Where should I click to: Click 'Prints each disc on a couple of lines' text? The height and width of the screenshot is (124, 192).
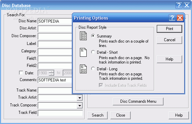click(124, 43)
